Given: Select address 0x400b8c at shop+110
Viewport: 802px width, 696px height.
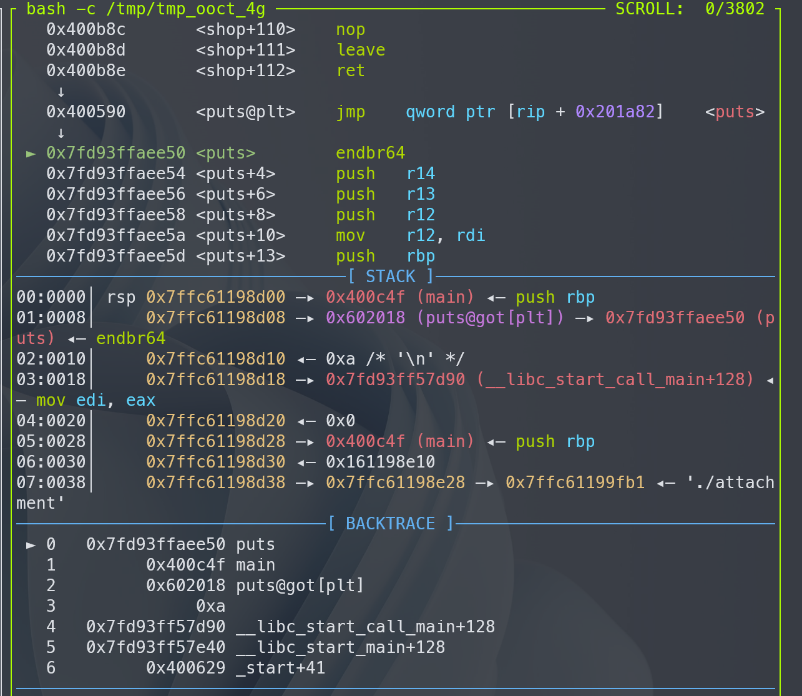Looking at the screenshot, I should pos(86,29).
